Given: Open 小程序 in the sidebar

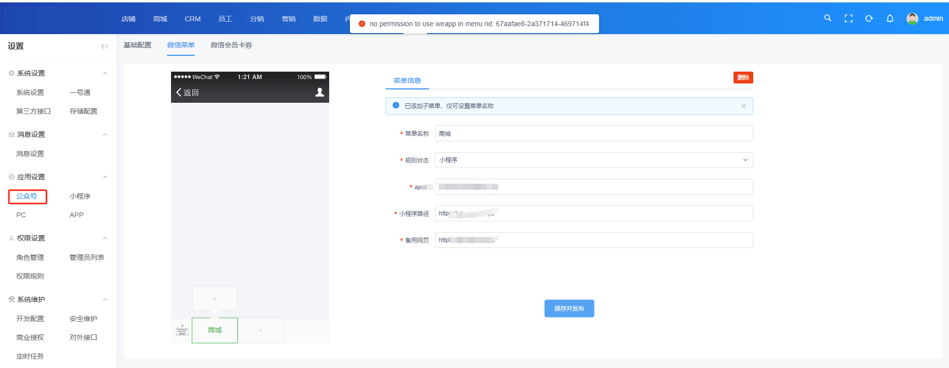Looking at the screenshot, I should click(x=80, y=196).
